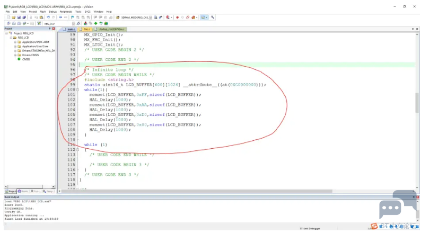Pin the Project panel with pushpin

[49, 29]
